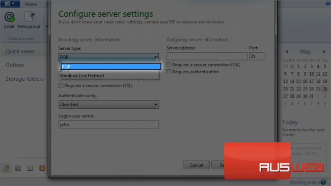Open the Mail view icon at bottom left
Image resolution: width=331 pixels, height=186 pixels.
[x=6, y=168]
